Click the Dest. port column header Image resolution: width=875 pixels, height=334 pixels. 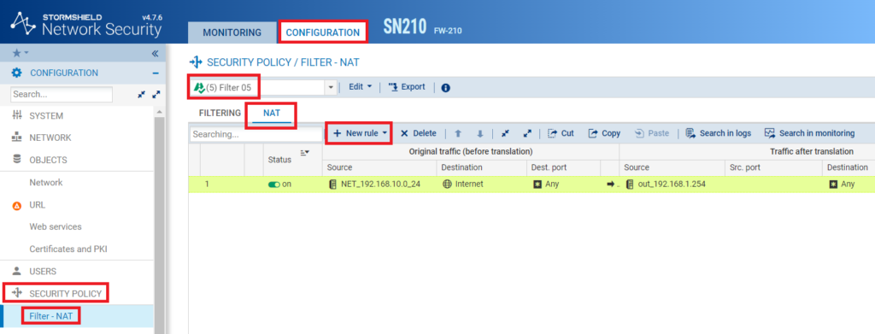(563, 167)
